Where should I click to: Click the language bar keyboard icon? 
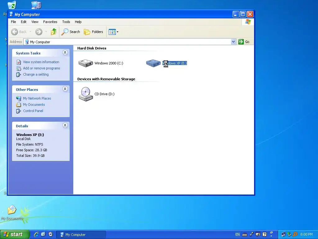pyautogui.click(x=245, y=235)
